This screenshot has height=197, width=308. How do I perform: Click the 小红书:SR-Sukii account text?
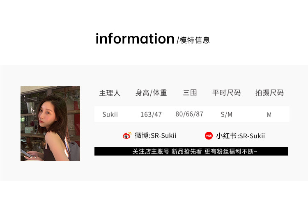(x=240, y=136)
